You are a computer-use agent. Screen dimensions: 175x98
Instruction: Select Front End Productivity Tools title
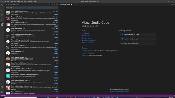pyautogui.click(x=19, y=80)
